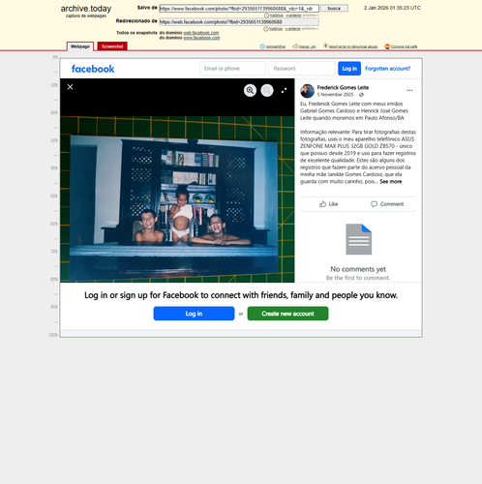
Task: Click the Create new account button
Action: pyautogui.click(x=287, y=314)
